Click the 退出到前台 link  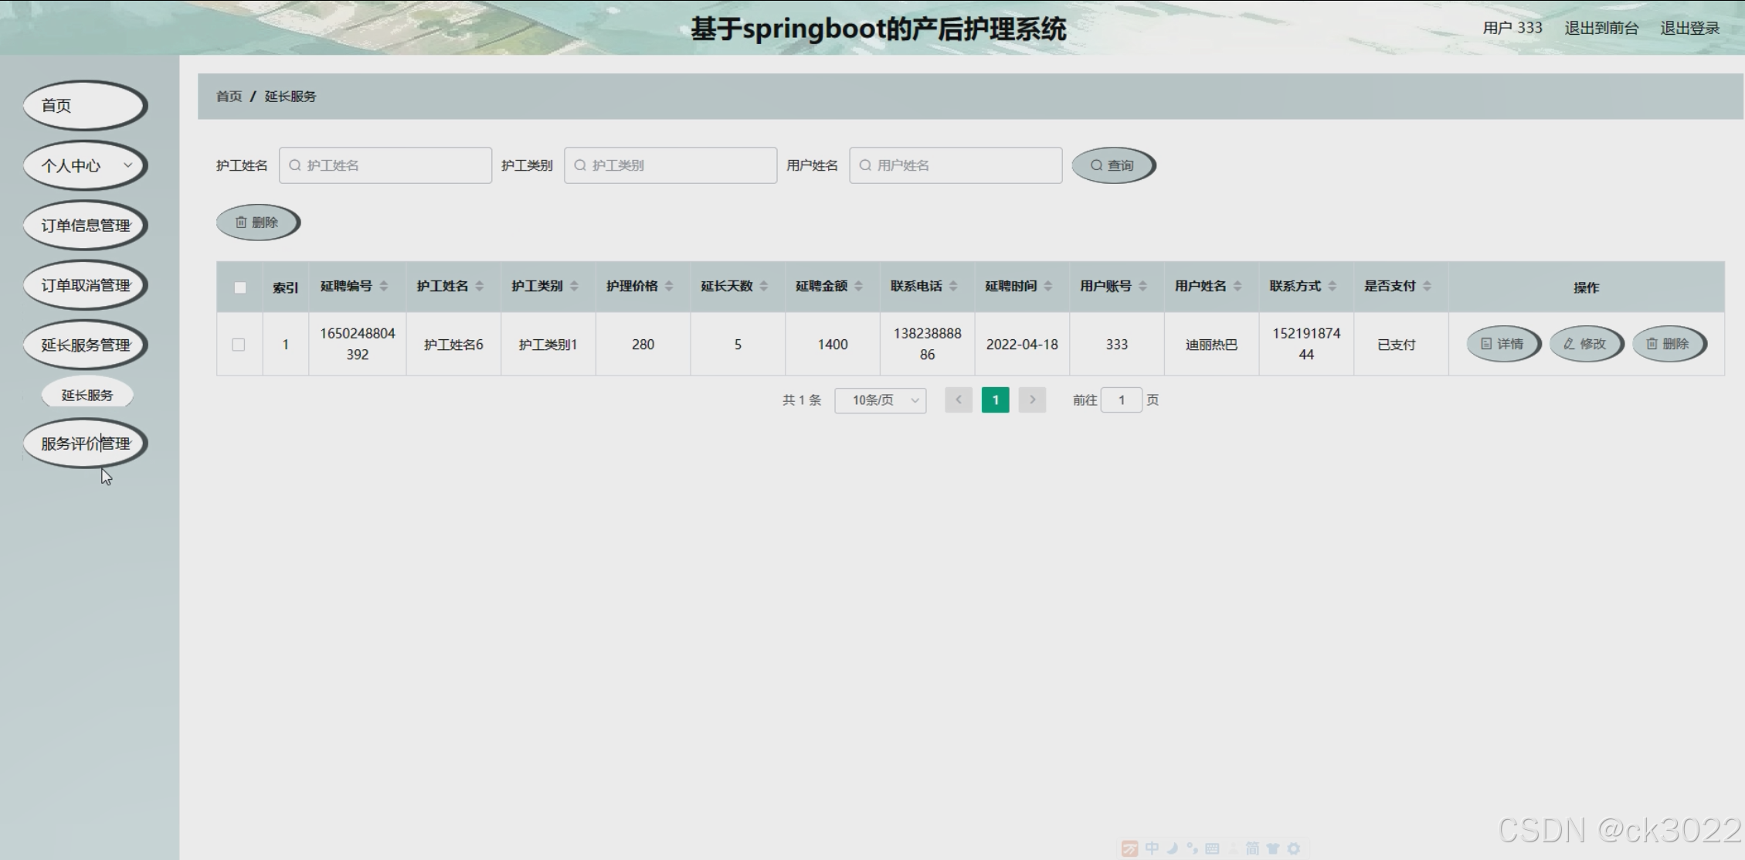click(x=1601, y=29)
